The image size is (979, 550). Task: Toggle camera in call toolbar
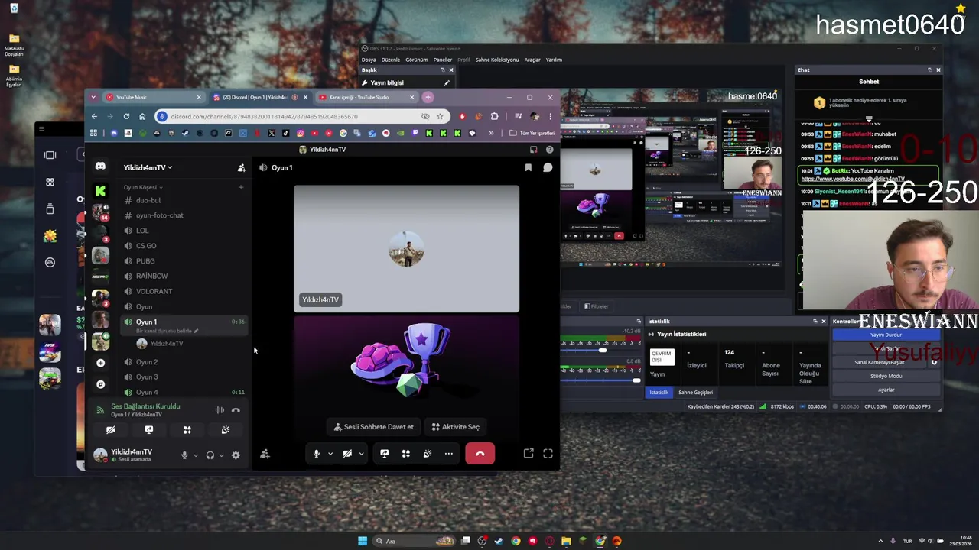(347, 454)
